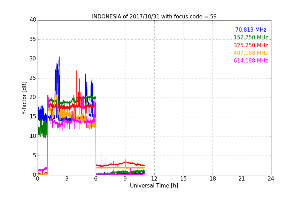
Task: Click the 'Y-factor [dB]' axis label
Action: (24, 98)
